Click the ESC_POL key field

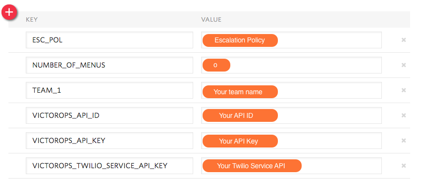coord(109,40)
